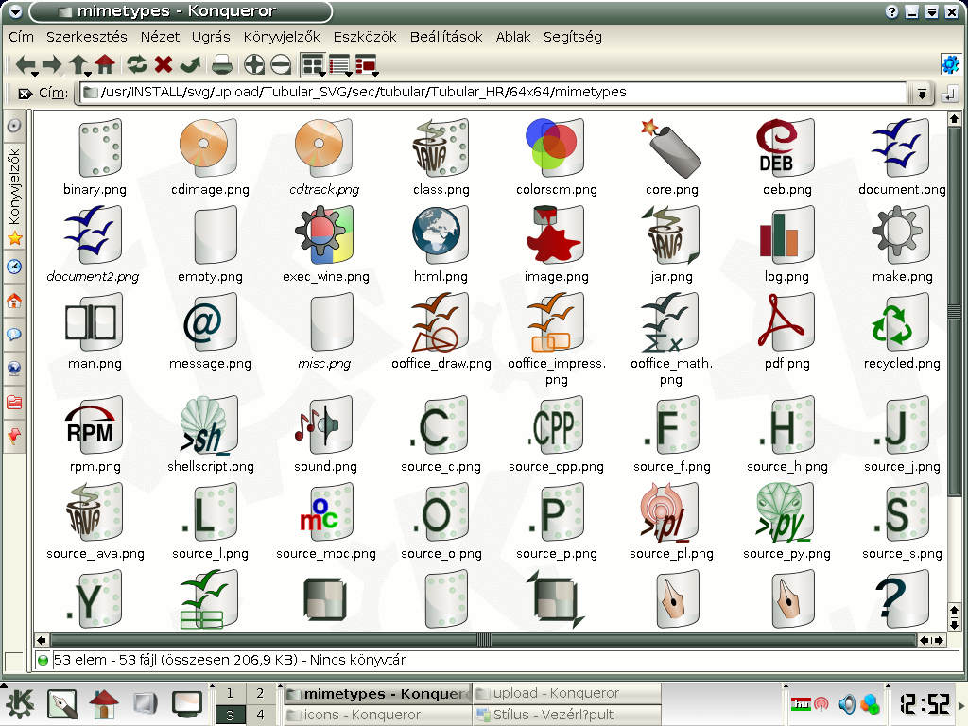The width and height of the screenshot is (968, 726).
Task: Open the Könyvjelzők sidebar tab
Action: click(14, 196)
